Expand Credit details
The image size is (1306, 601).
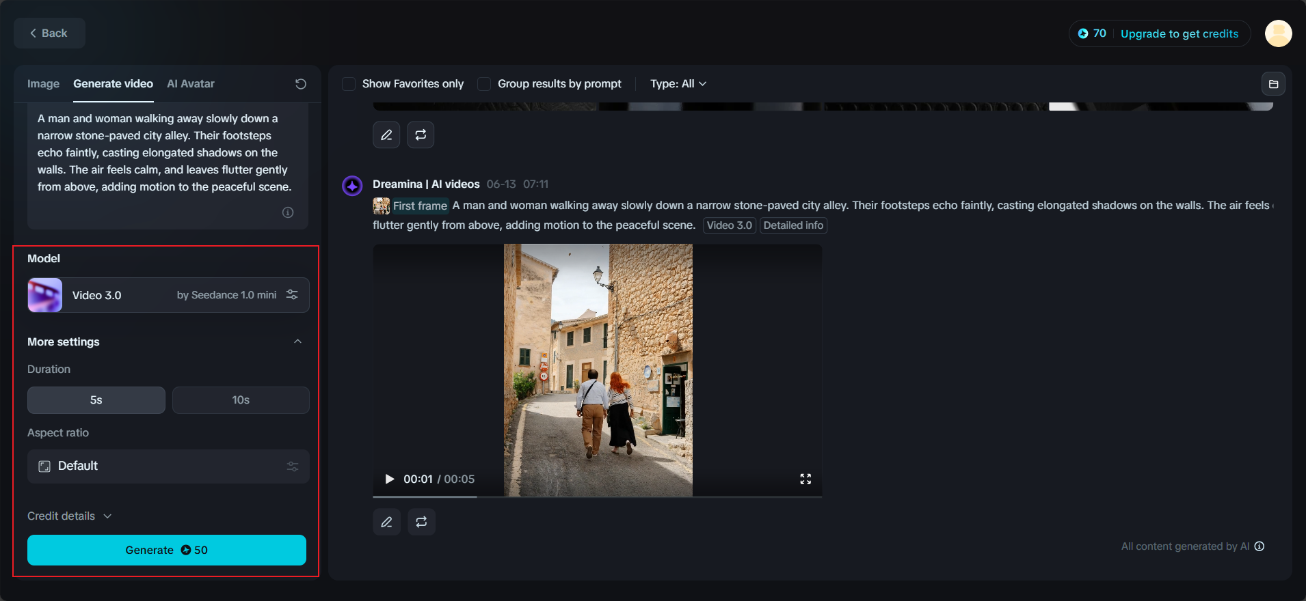coord(69,516)
